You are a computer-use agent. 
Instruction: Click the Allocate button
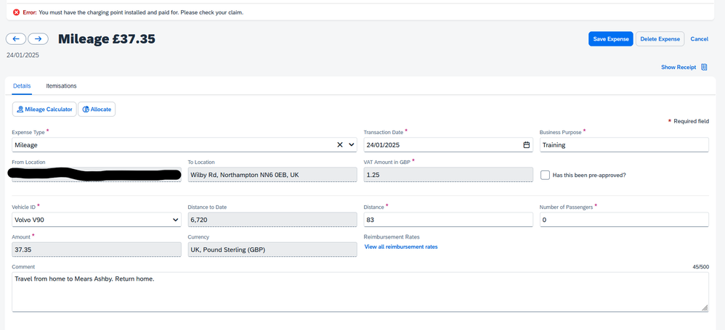(x=97, y=110)
